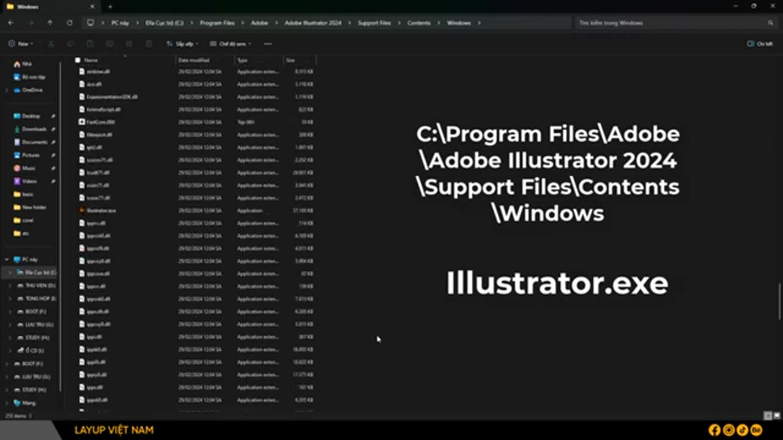Image resolution: width=783 pixels, height=440 pixels.
Task: Sort by the Size column header
Action: point(300,60)
